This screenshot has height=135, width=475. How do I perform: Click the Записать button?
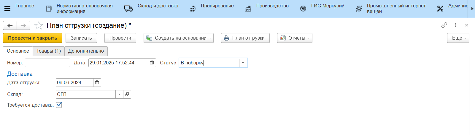click(x=81, y=38)
